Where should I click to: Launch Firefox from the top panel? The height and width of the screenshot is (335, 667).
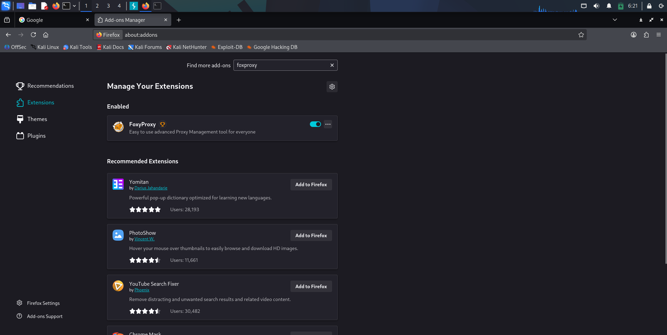tap(56, 6)
